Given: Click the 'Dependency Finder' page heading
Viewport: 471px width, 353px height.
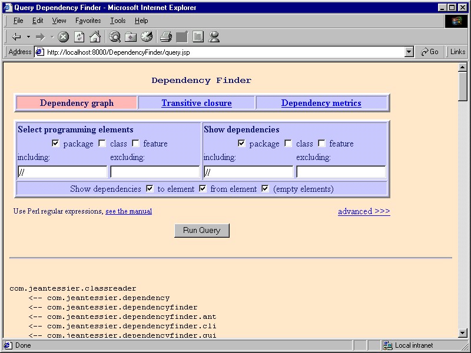Looking at the screenshot, I should [201, 81].
